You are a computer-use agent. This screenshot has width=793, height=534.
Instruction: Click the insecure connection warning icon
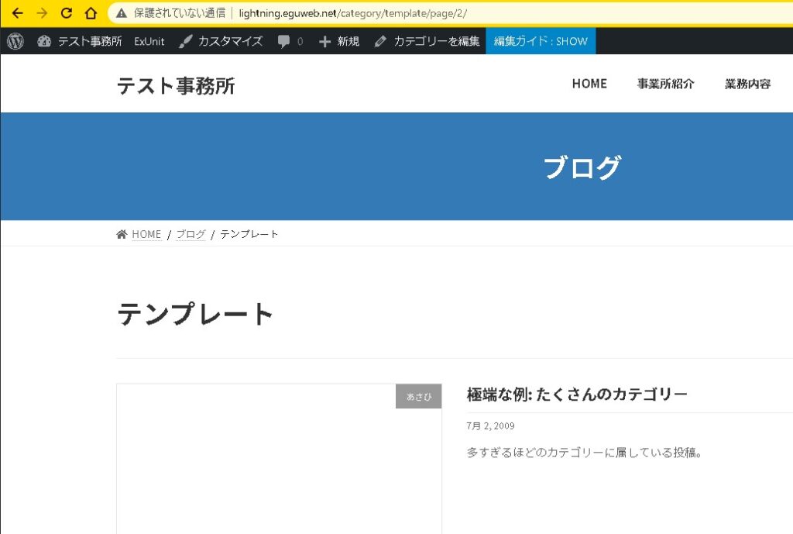pyautogui.click(x=122, y=13)
